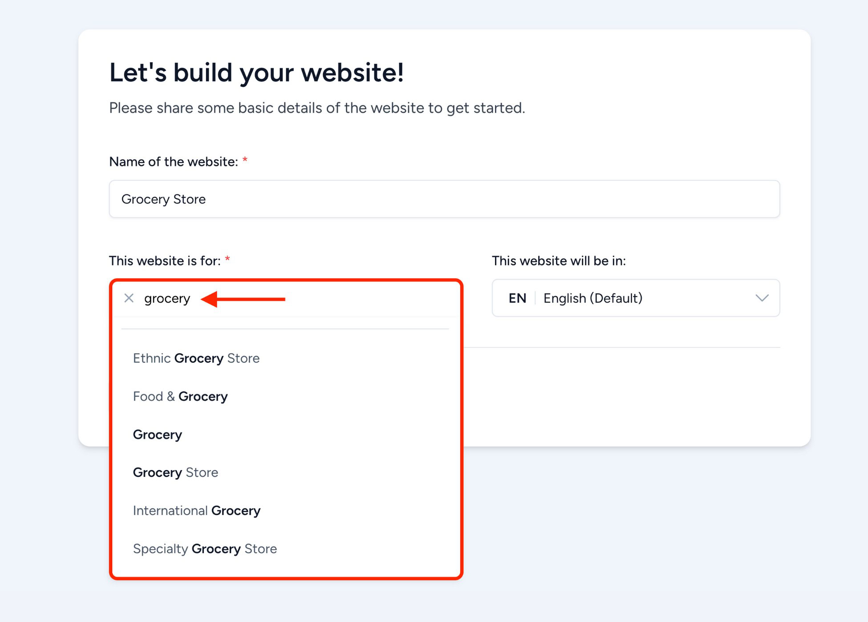Click the 'Let's build your website!' heading
Viewport: 868px width, 622px height.
pyautogui.click(x=256, y=73)
